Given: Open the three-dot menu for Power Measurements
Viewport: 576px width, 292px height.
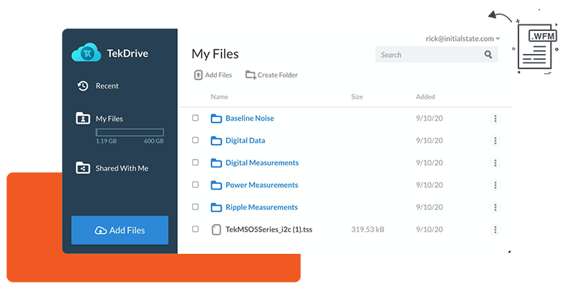Looking at the screenshot, I should coord(495,185).
